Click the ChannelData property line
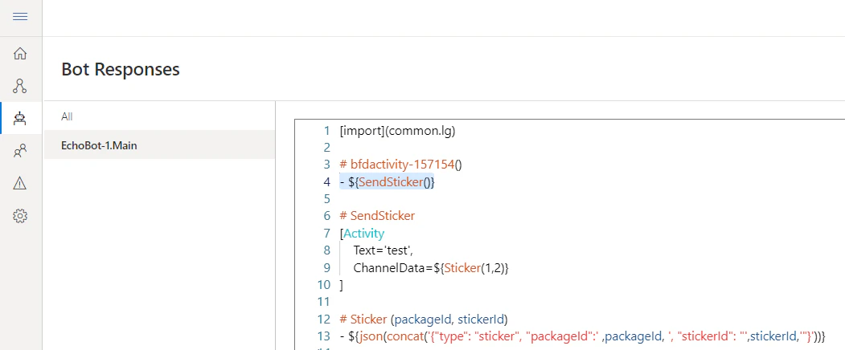845x350 pixels. tap(431, 267)
